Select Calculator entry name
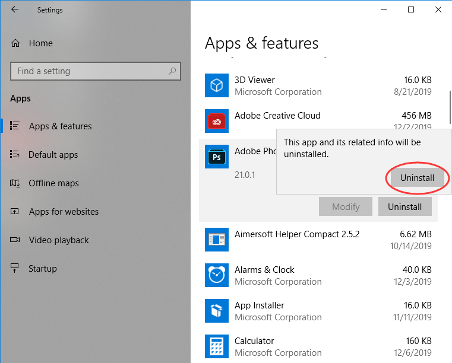 point(254,341)
